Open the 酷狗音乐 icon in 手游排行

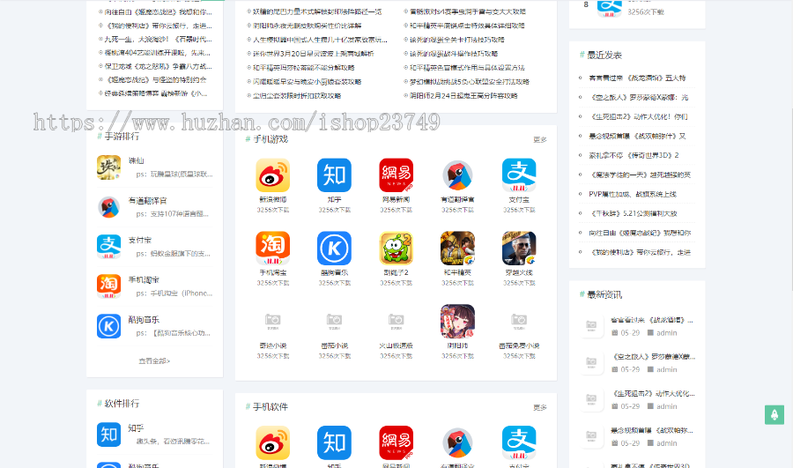[x=108, y=326]
